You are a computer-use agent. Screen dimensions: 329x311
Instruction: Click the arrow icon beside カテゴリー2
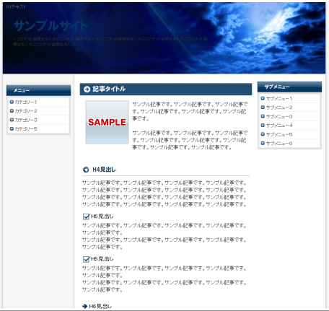12,111
